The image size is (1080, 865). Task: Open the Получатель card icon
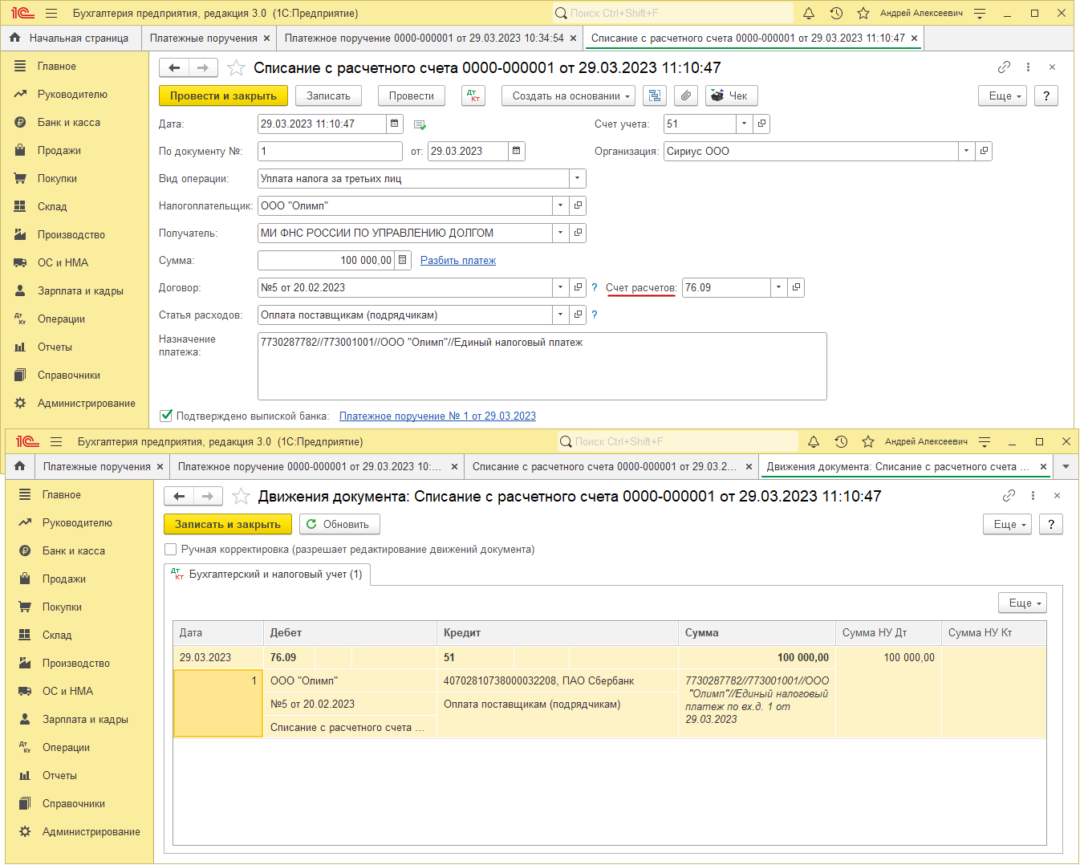click(578, 233)
